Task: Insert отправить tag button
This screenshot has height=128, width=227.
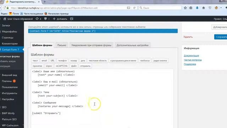Action: pyautogui.click(x=85, y=66)
